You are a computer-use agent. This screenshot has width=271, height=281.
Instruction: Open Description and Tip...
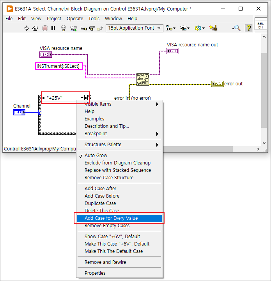(x=120, y=126)
